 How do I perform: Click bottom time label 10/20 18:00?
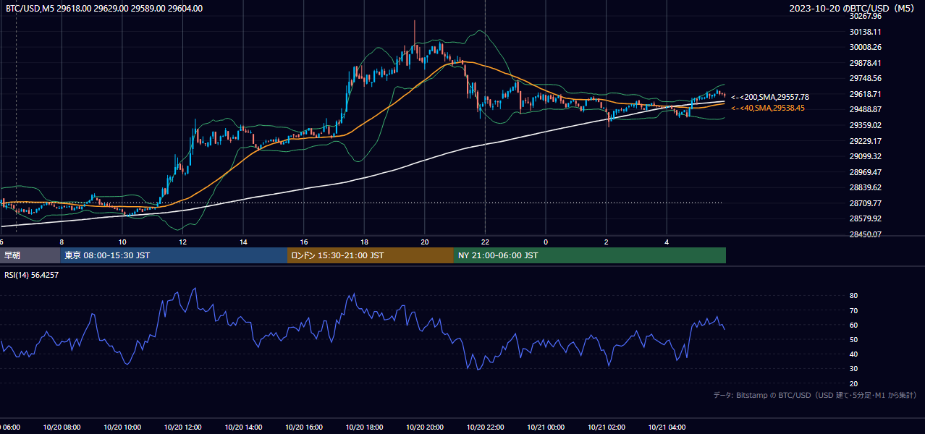point(364,427)
